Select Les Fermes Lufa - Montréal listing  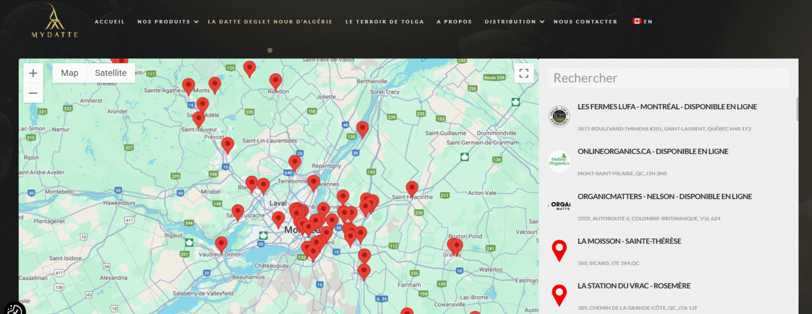point(667,107)
